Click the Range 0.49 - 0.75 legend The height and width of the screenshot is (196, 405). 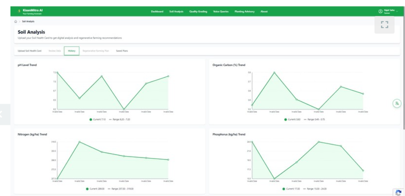click(x=314, y=120)
